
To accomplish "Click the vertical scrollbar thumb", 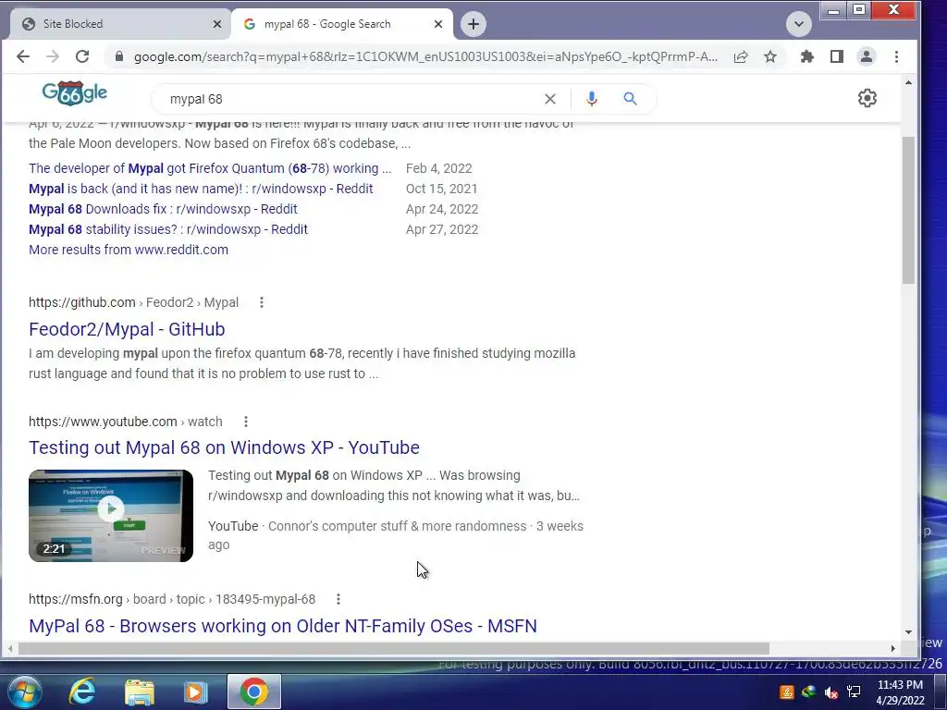I will pos(909,210).
